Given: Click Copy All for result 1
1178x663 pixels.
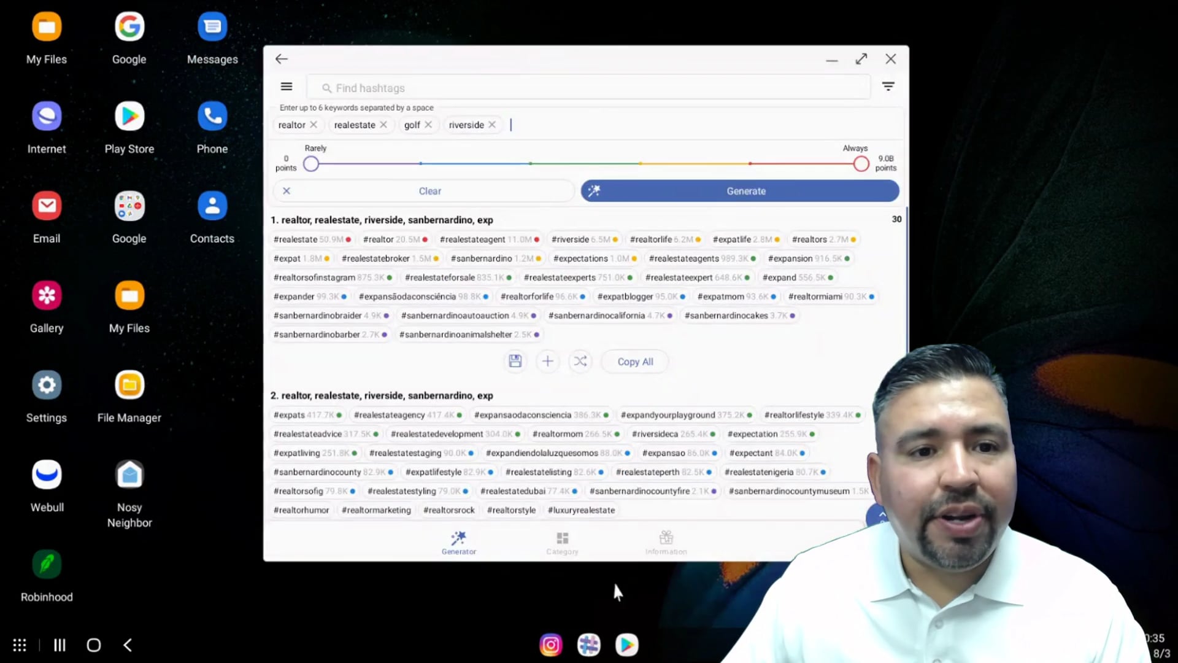Looking at the screenshot, I should (635, 362).
